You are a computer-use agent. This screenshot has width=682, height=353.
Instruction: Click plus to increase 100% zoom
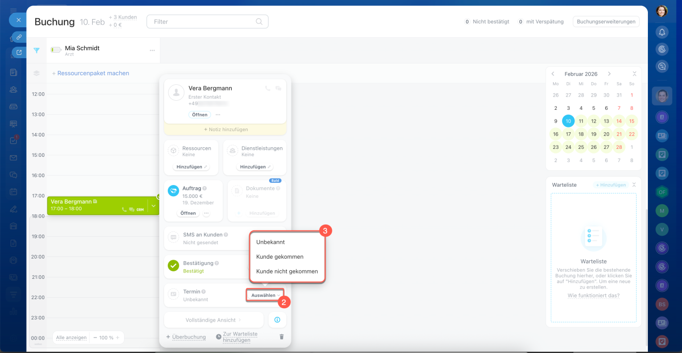(x=118, y=338)
